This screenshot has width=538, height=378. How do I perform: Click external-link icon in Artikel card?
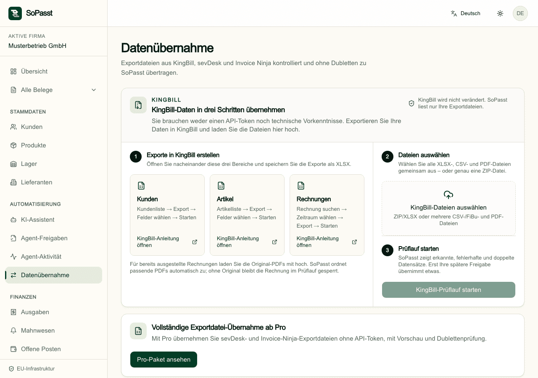pyautogui.click(x=274, y=242)
